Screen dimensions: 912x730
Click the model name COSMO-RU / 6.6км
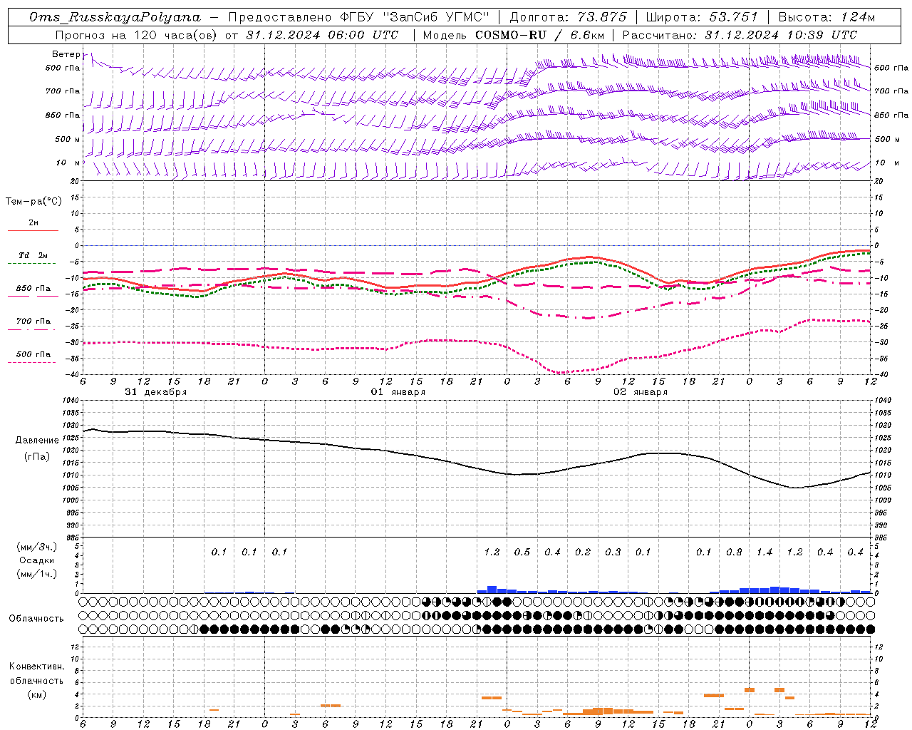tap(538, 35)
